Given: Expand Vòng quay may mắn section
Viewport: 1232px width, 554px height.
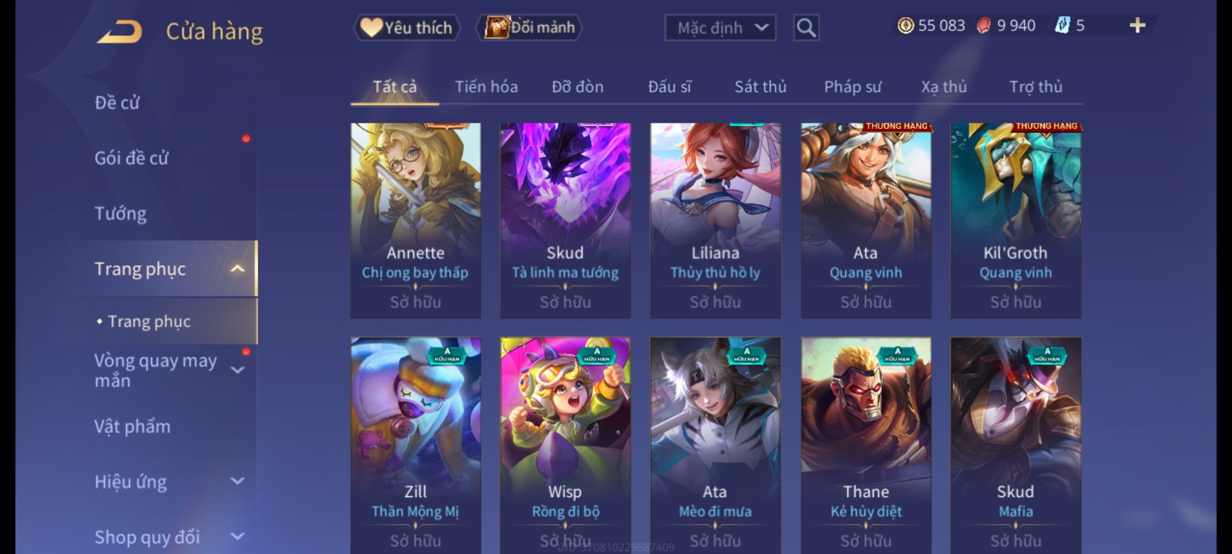Looking at the screenshot, I should tap(237, 369).
